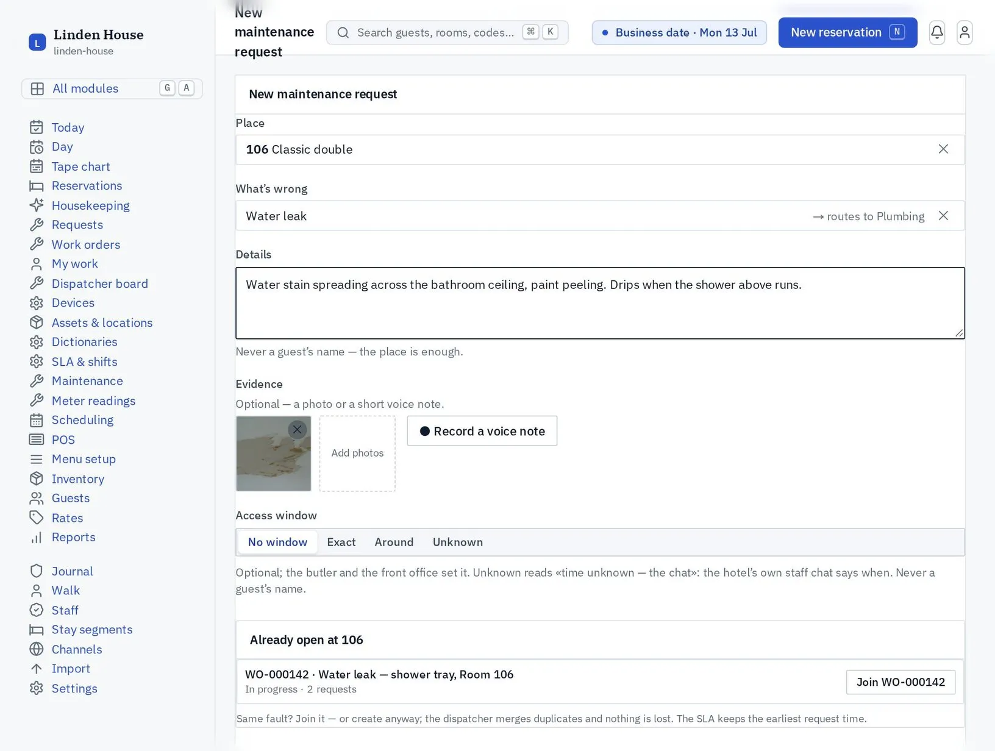Open Dispatcher board in the sidebar

[x=99, y=283]
